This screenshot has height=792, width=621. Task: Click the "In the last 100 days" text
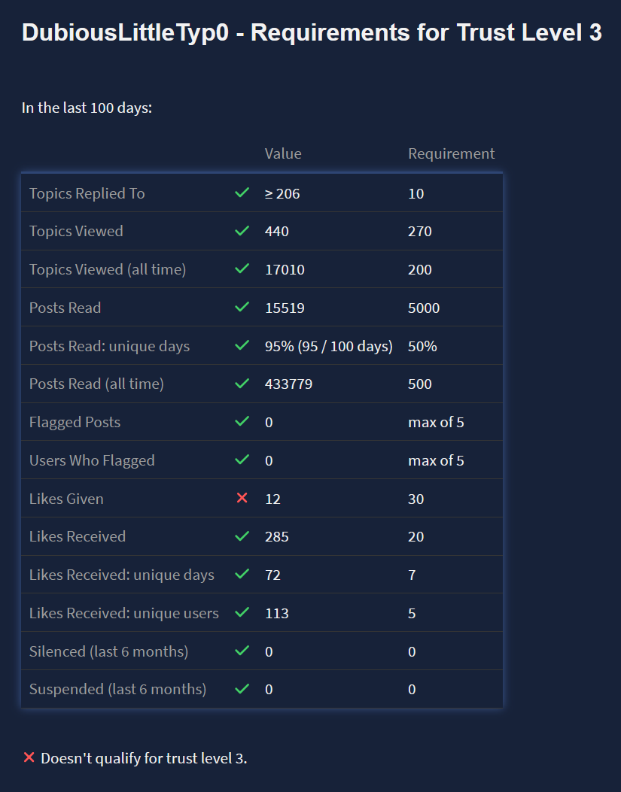87,108
